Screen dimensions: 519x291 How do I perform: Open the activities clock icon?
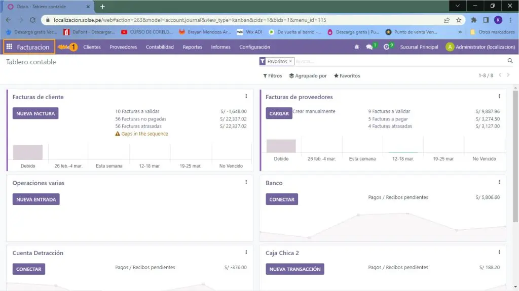387,47
